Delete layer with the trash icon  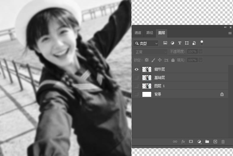tap(223, 142)
